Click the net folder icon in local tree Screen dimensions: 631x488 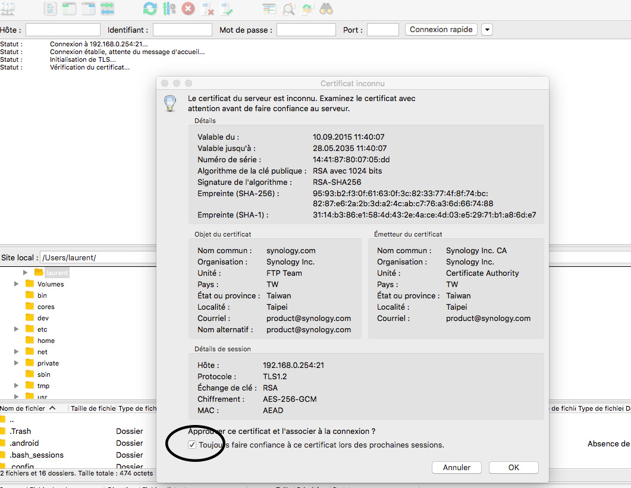[x=30, y=351]
